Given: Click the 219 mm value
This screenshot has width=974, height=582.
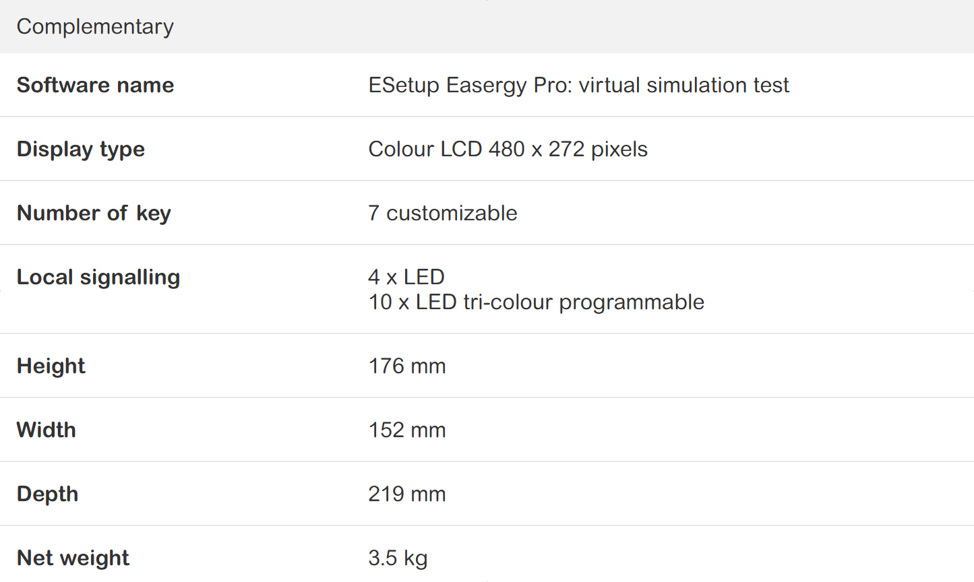Looking at the screenshot, I should pyautogui.click(x=407, y=494).
